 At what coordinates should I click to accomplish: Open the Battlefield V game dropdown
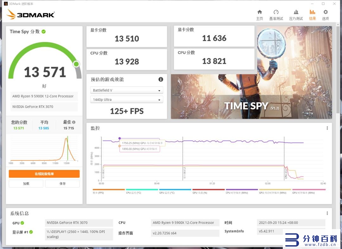coord(127,90)
